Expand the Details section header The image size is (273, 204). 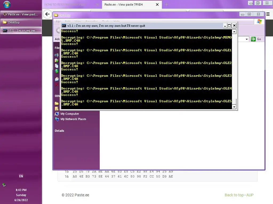tap(59, 131)
